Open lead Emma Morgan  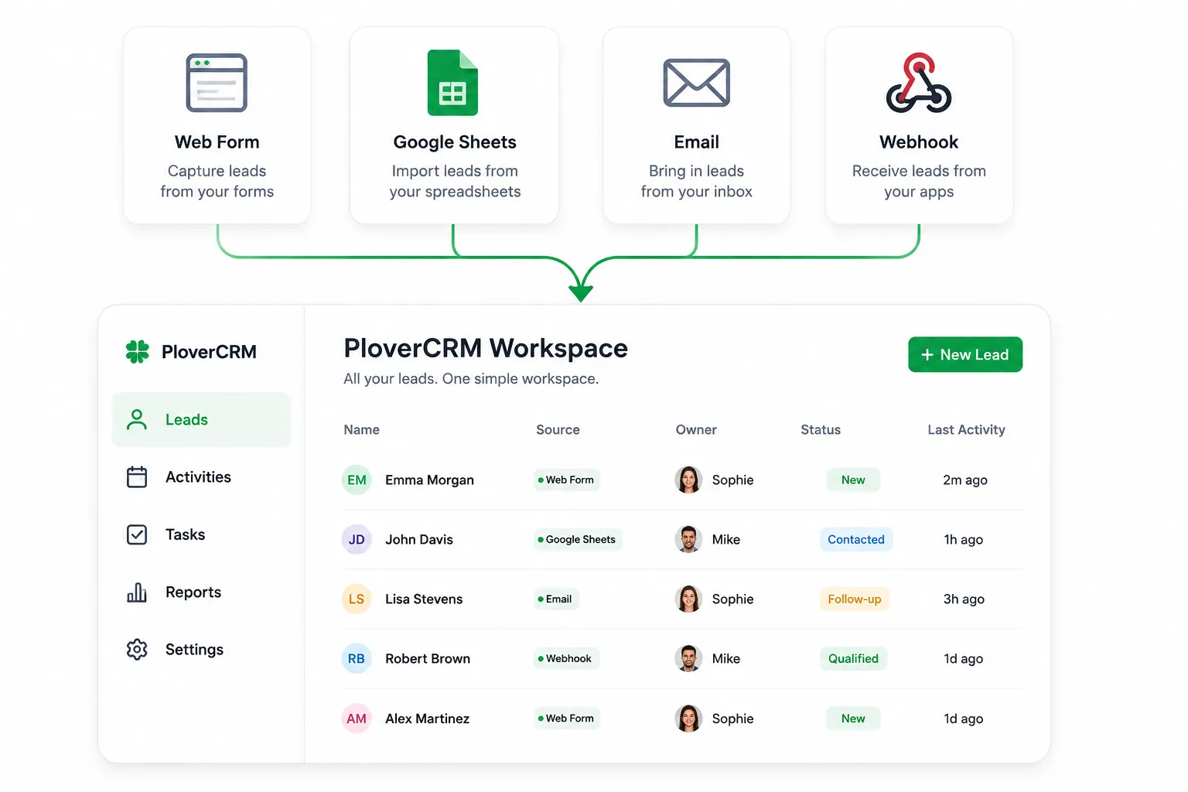(x=429, y=480)
